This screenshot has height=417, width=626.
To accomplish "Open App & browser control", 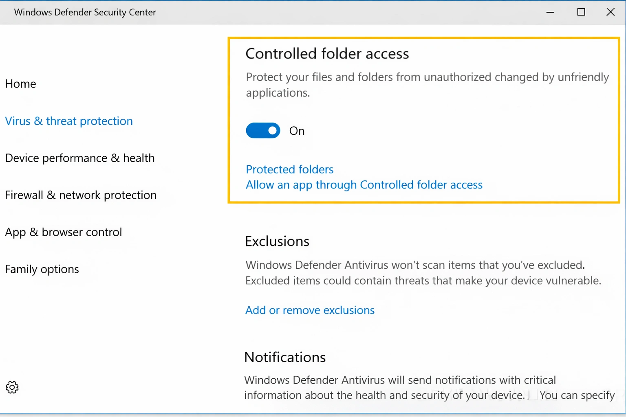I will coord(63,232).
